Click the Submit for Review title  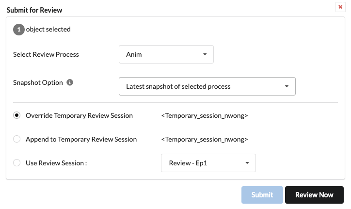point(34,10)
